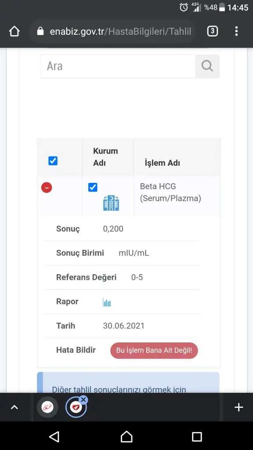Tap the Android recent apps square
This screenshot has height=450, width=253.
click(x=197, y=436)
